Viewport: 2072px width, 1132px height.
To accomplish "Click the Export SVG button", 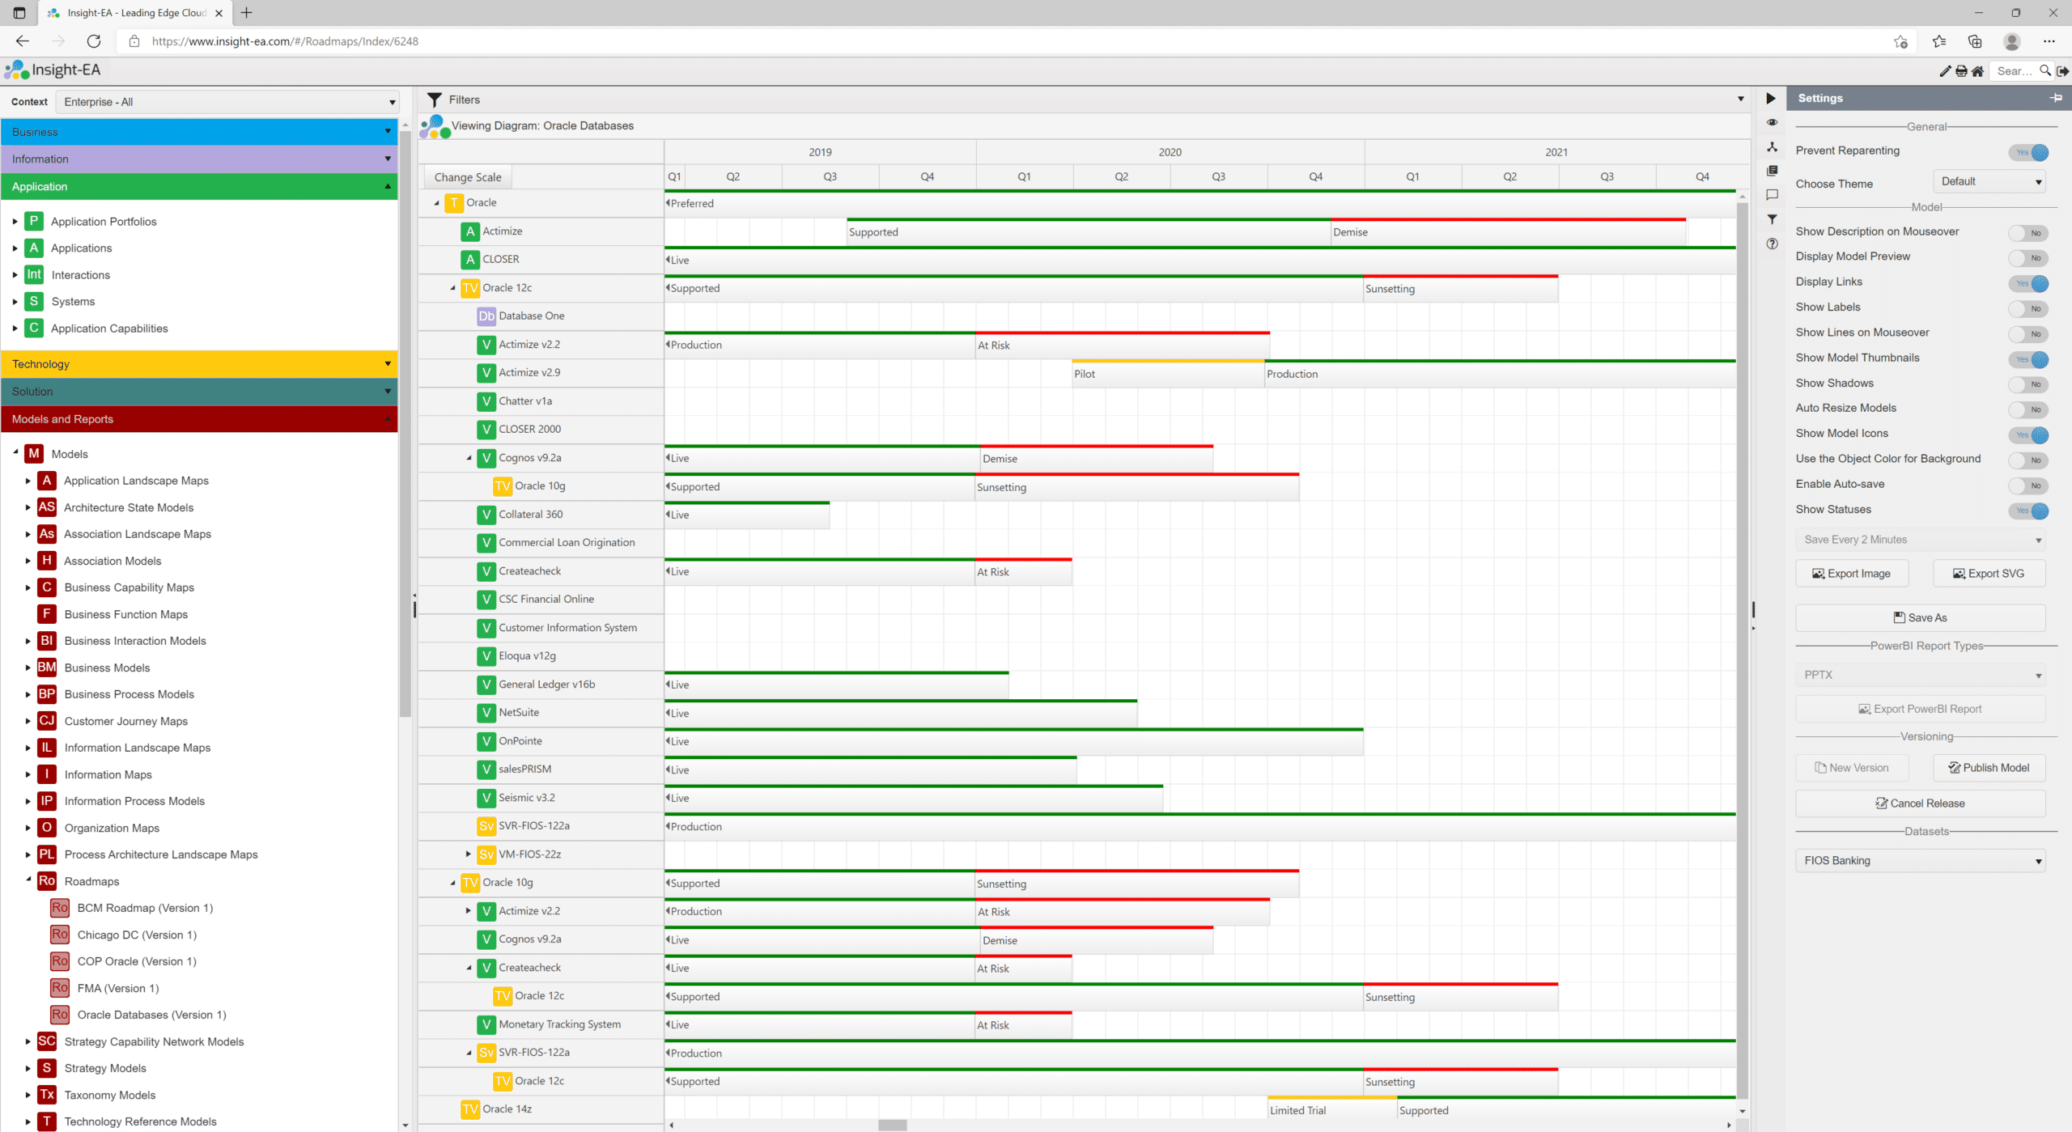I will click(1989, 574).
